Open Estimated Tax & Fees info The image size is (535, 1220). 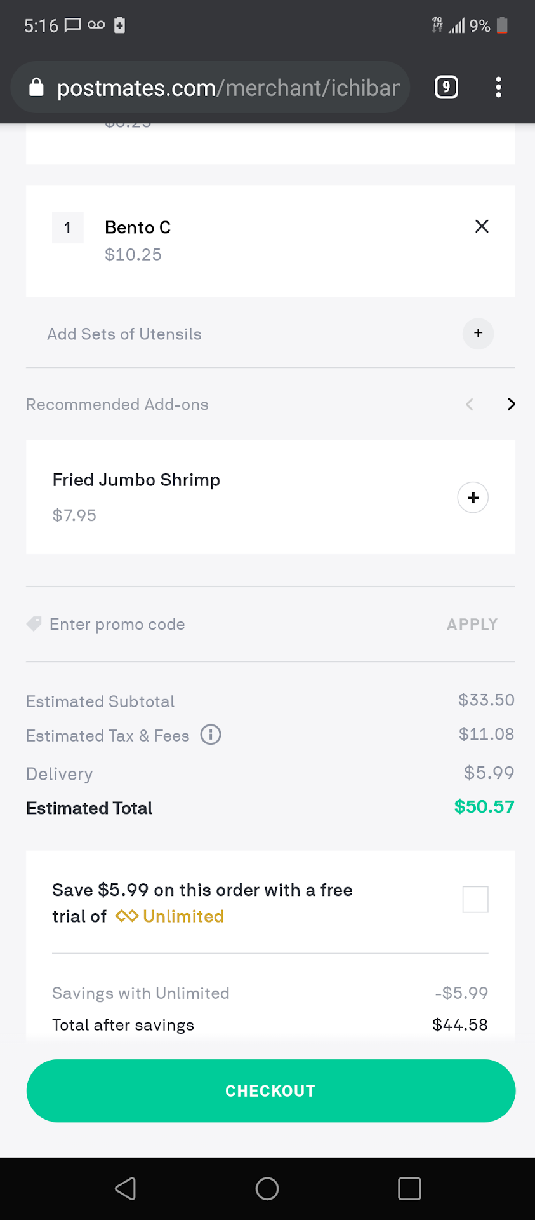coord(211,735)
